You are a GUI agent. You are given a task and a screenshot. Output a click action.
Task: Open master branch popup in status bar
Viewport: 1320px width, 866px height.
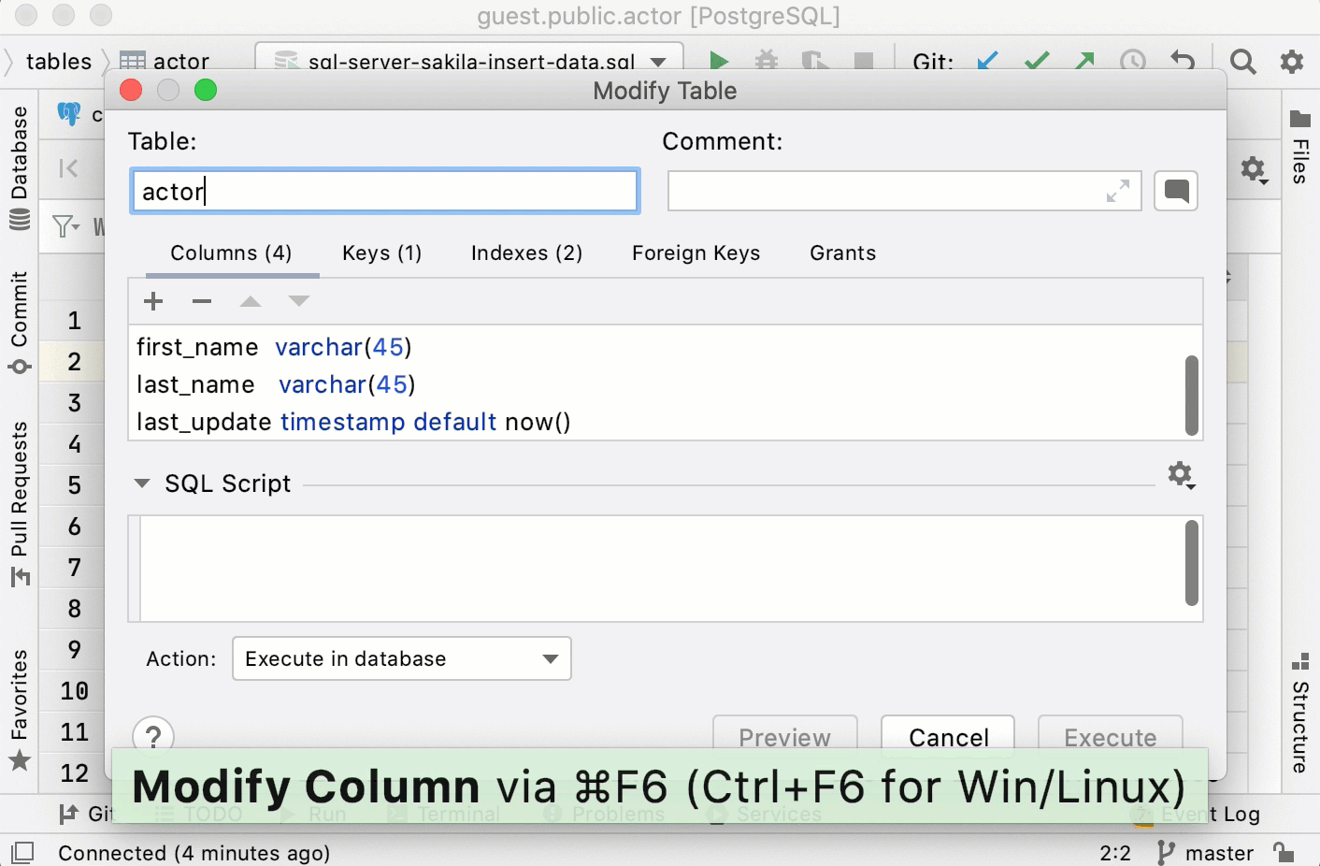pos(1206,852)
